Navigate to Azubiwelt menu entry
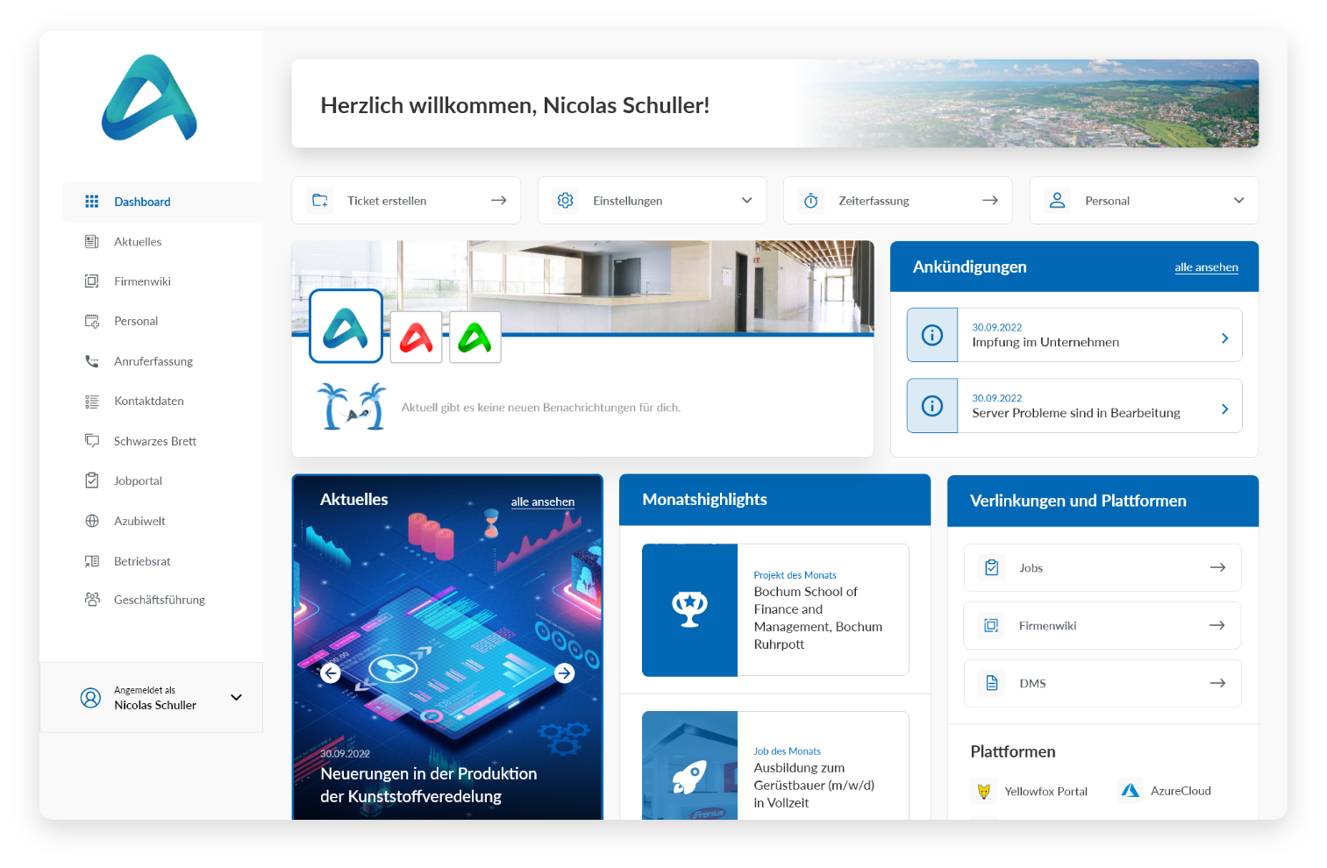1327x868 pixels. (139, 521)
